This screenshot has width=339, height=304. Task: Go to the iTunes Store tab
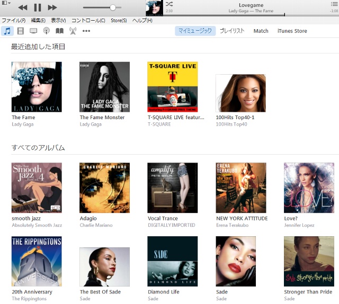(292, 31)
